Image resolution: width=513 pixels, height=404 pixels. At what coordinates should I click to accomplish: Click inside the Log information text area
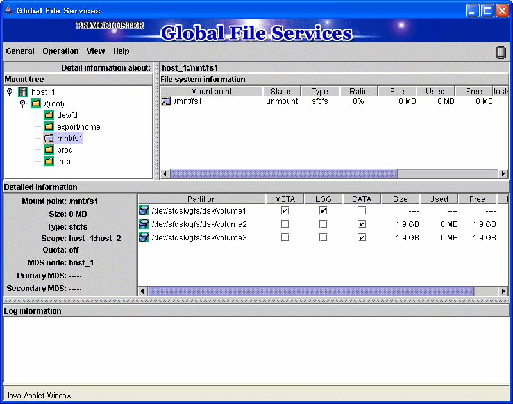coord(256,349)
